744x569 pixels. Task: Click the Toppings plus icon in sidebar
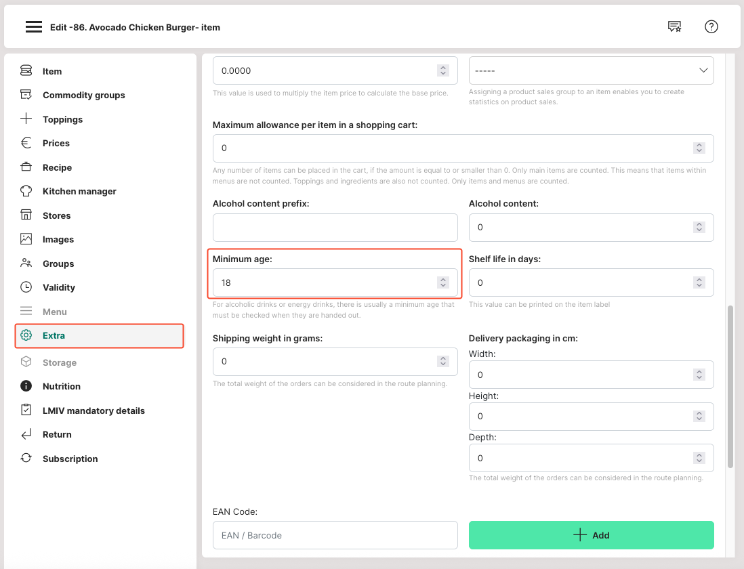[x=26, y=119]
